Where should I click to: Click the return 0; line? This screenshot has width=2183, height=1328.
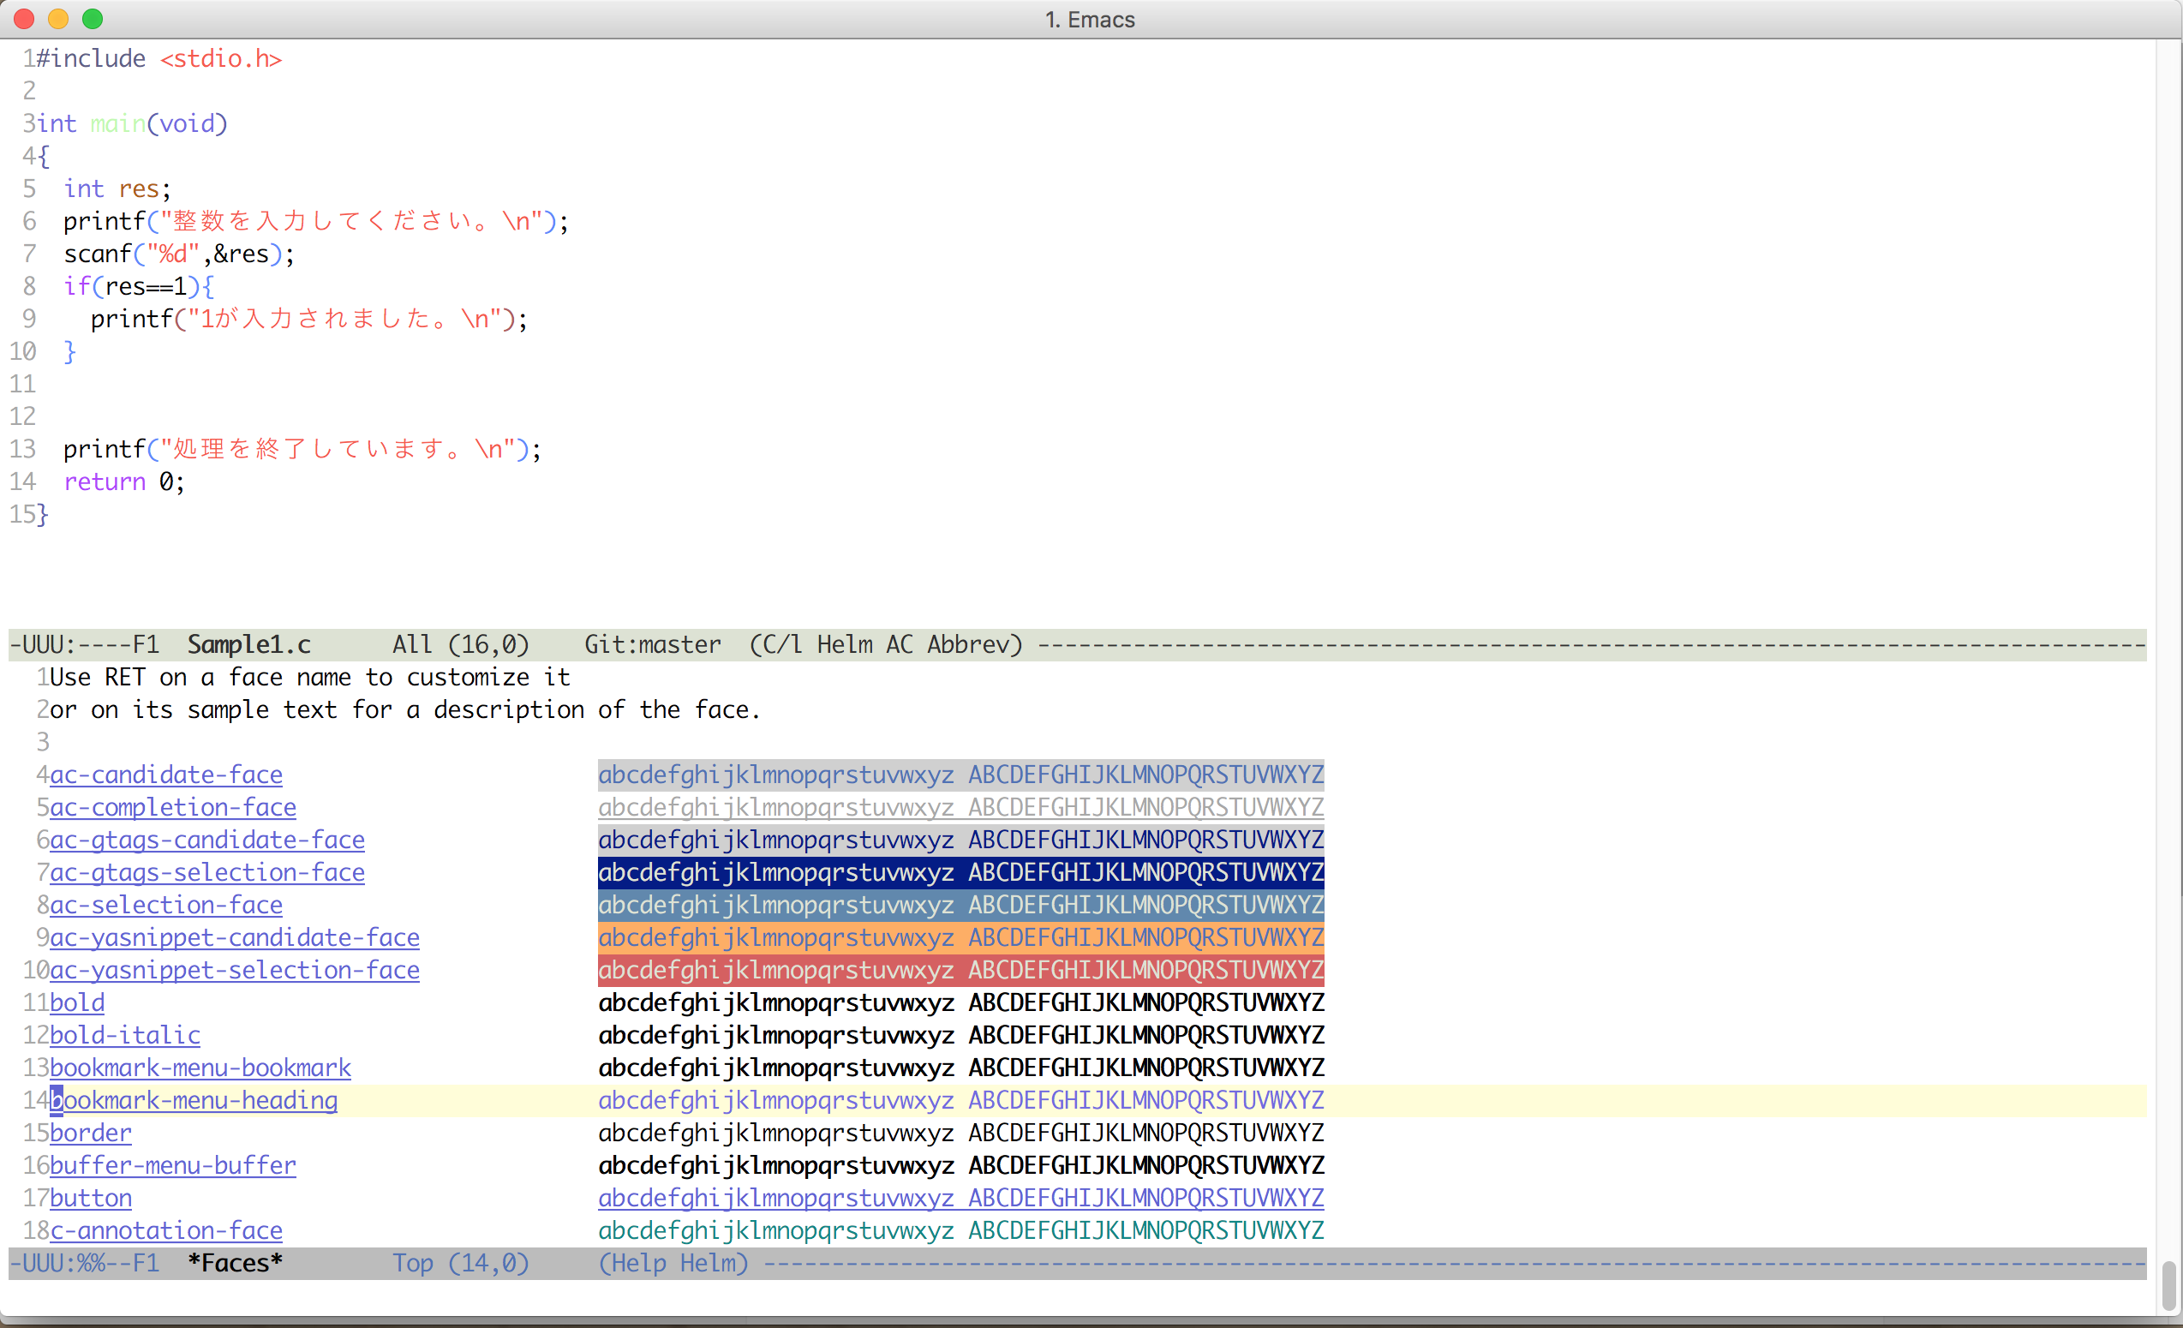click(x=124, y=482)
